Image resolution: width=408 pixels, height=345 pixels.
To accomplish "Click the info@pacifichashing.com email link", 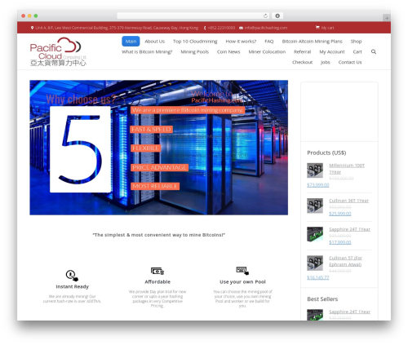I will 266,28.
